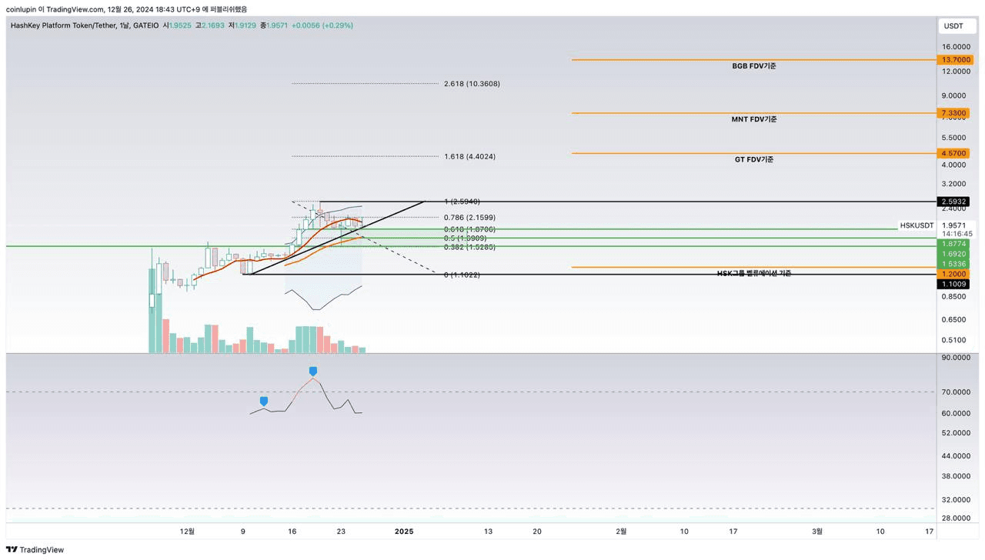Click the blue RSI marker at the peak
Screen dimensions: 985x560
(313, 372)
